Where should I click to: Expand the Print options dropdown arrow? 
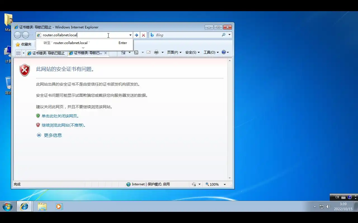pos(162,52)
